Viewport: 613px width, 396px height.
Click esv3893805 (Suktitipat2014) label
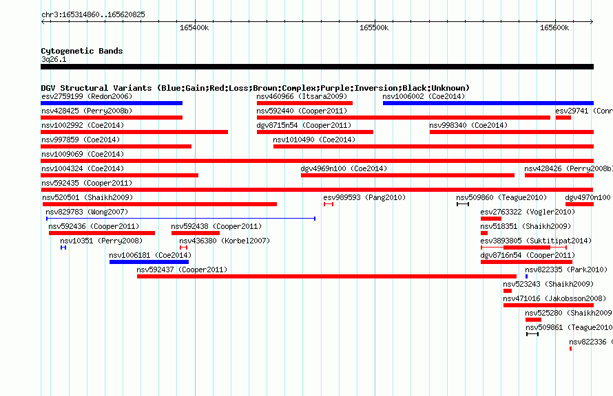(536, 241)
